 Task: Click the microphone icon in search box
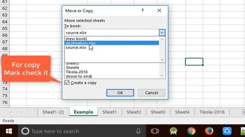(138, 131)
